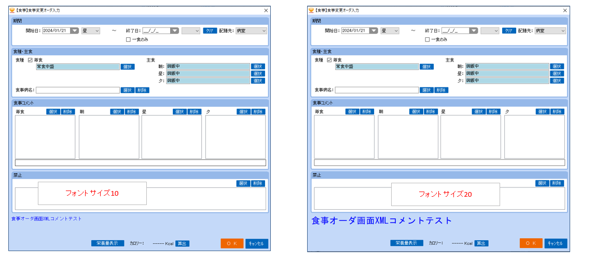Click 選択 in 禁止 section of left window
Viewport: 594px width, 263px height.
(243, 183)
